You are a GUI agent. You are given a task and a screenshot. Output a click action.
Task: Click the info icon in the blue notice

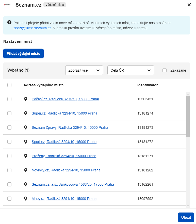point(9,22)
